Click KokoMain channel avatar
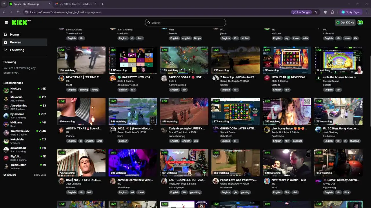 click(6, 141)
